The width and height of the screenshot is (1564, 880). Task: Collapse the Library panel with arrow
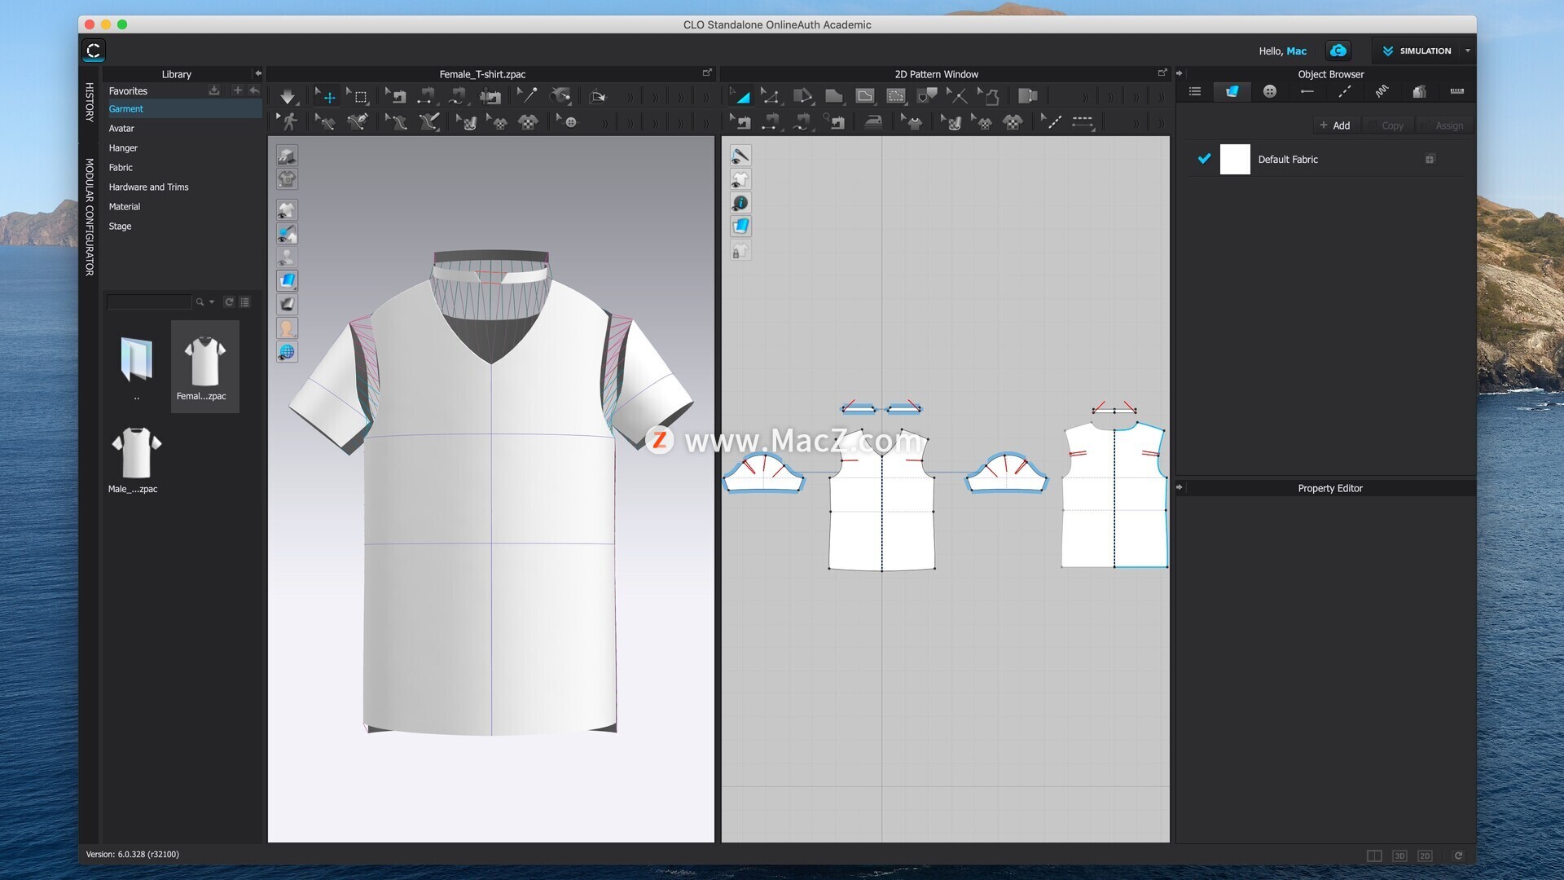point(258,73)
